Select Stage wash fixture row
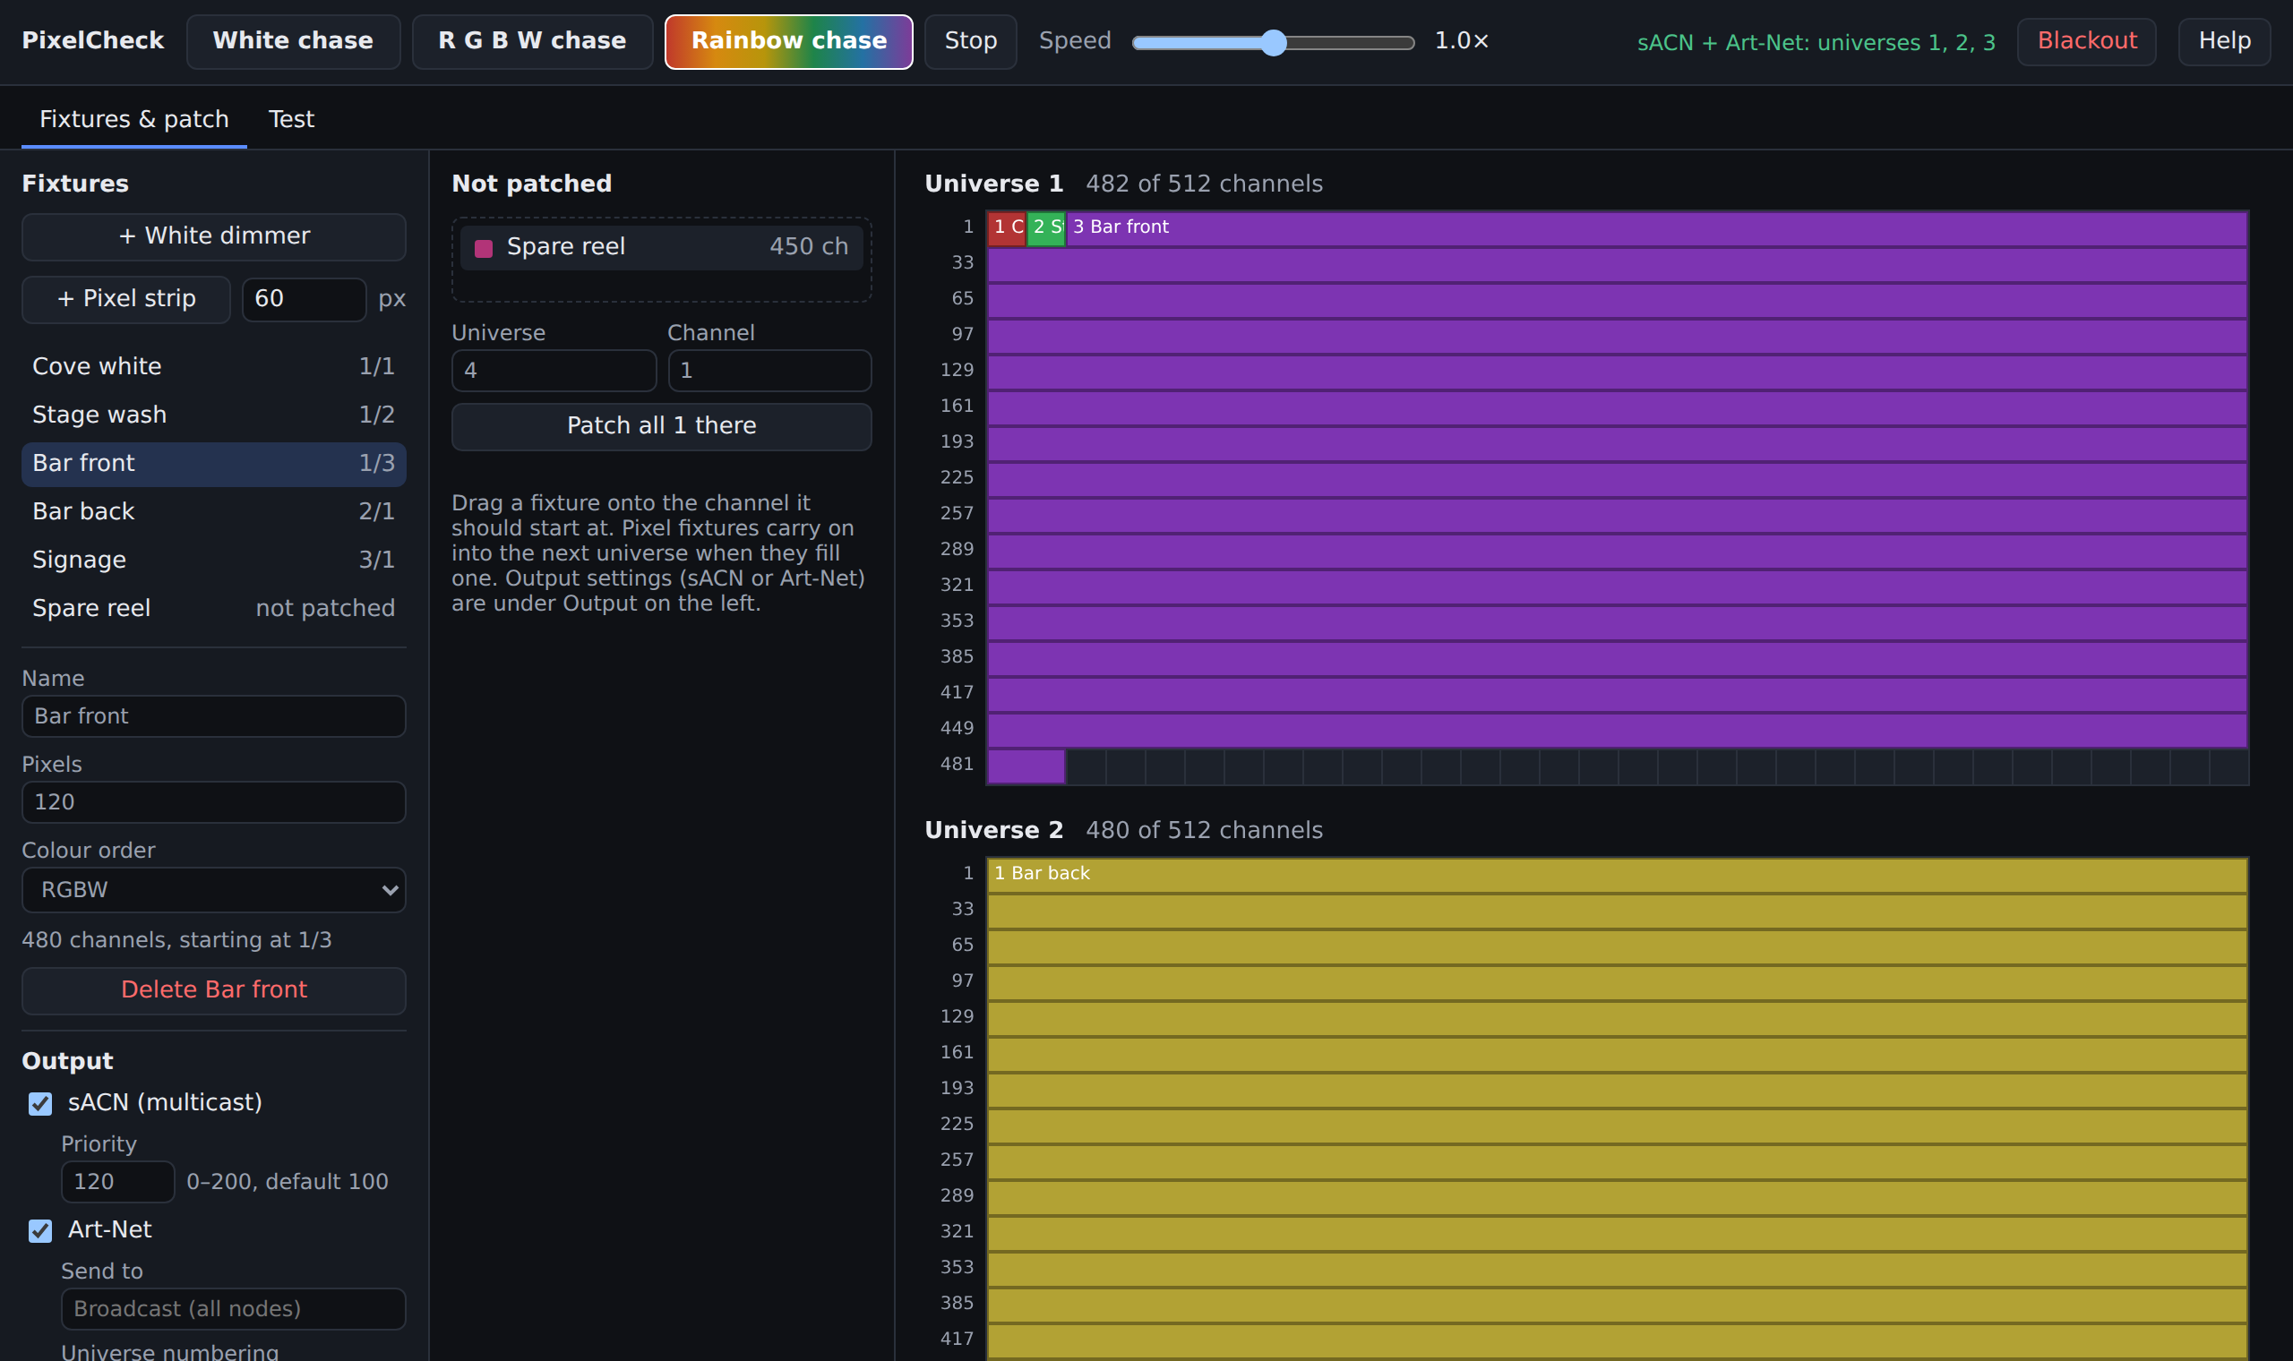This screenshot has width=2293, height=1361. pyautogui.click(x=214, y=415)
